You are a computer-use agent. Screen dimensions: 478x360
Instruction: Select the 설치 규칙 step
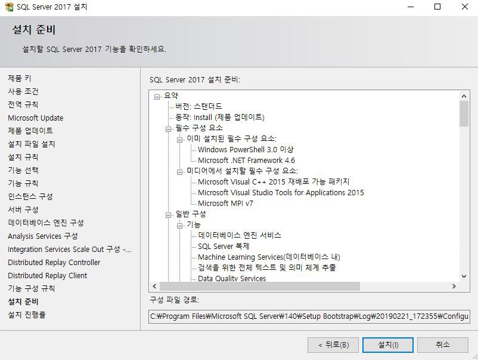tap(23, 157)
